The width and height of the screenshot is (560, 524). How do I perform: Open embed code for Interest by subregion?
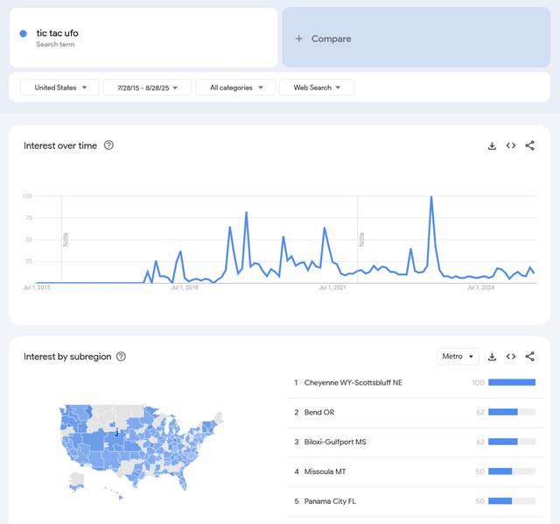click(511, 357)
